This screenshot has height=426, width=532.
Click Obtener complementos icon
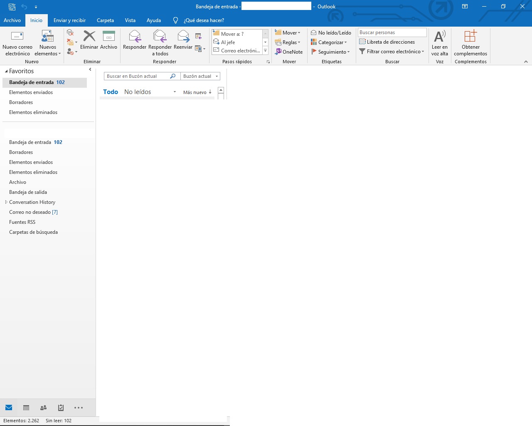click(470, 36)
